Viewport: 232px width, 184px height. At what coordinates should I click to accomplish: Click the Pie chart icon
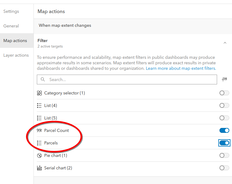pyautogui.click(x=39, y=155)
